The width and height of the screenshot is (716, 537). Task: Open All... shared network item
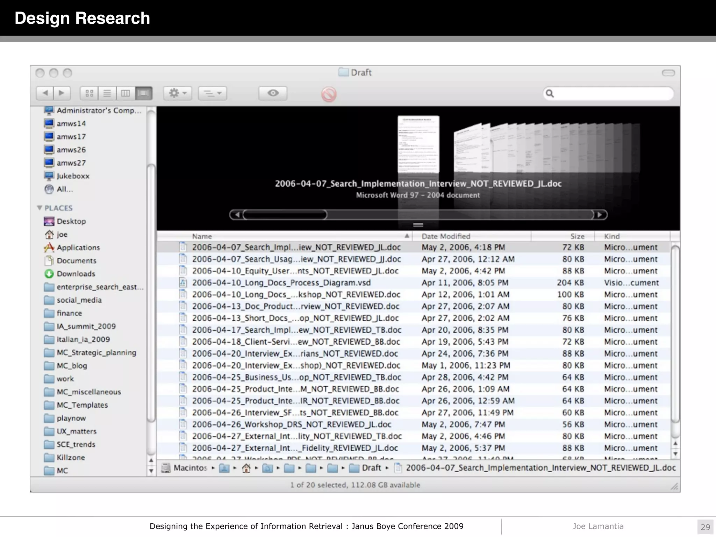[x=59, y=189]
